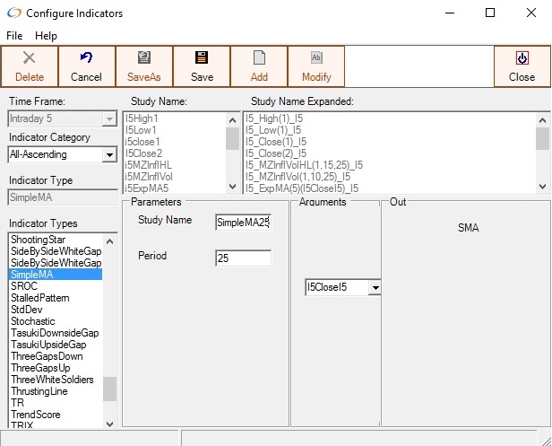This screenshot has width=552, height=446.
Task: Open the Time Frame combo box
Action: pos(109,118)
